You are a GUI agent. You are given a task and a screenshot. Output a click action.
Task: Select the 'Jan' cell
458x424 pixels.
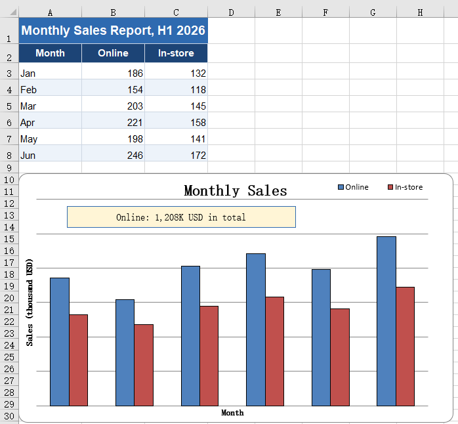(51, 71)
